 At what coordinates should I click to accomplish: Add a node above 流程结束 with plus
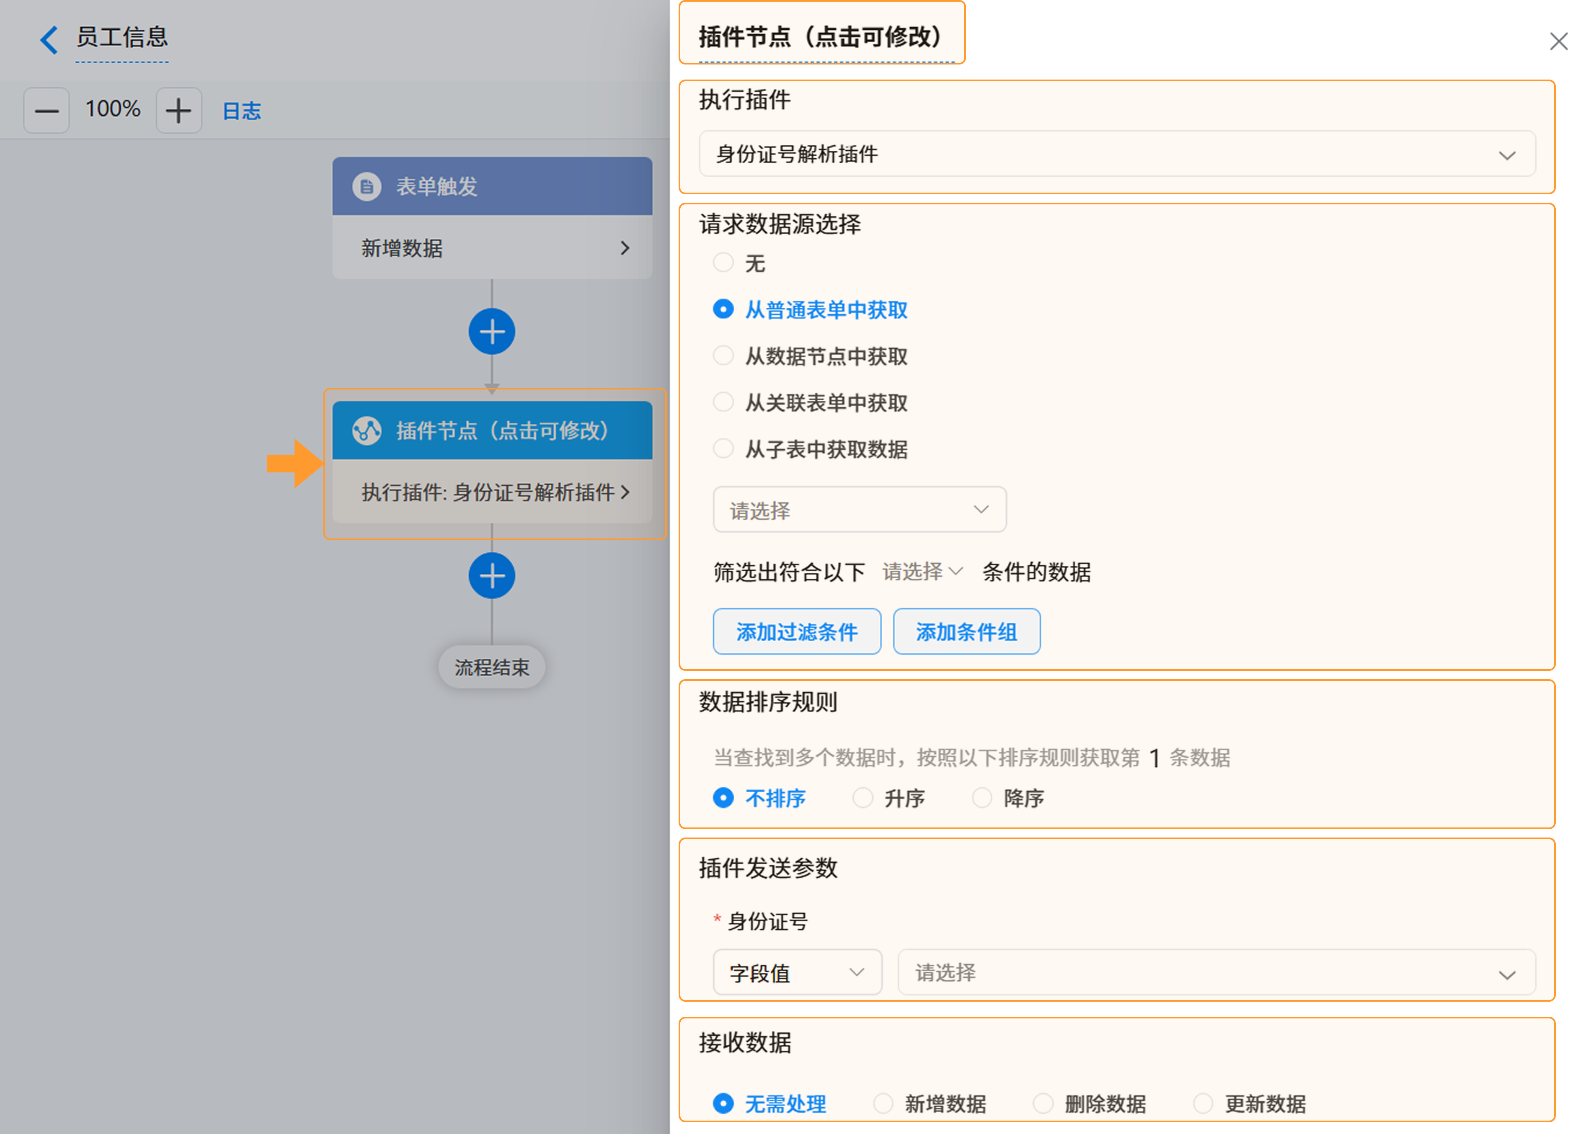(x=492, y=576)
